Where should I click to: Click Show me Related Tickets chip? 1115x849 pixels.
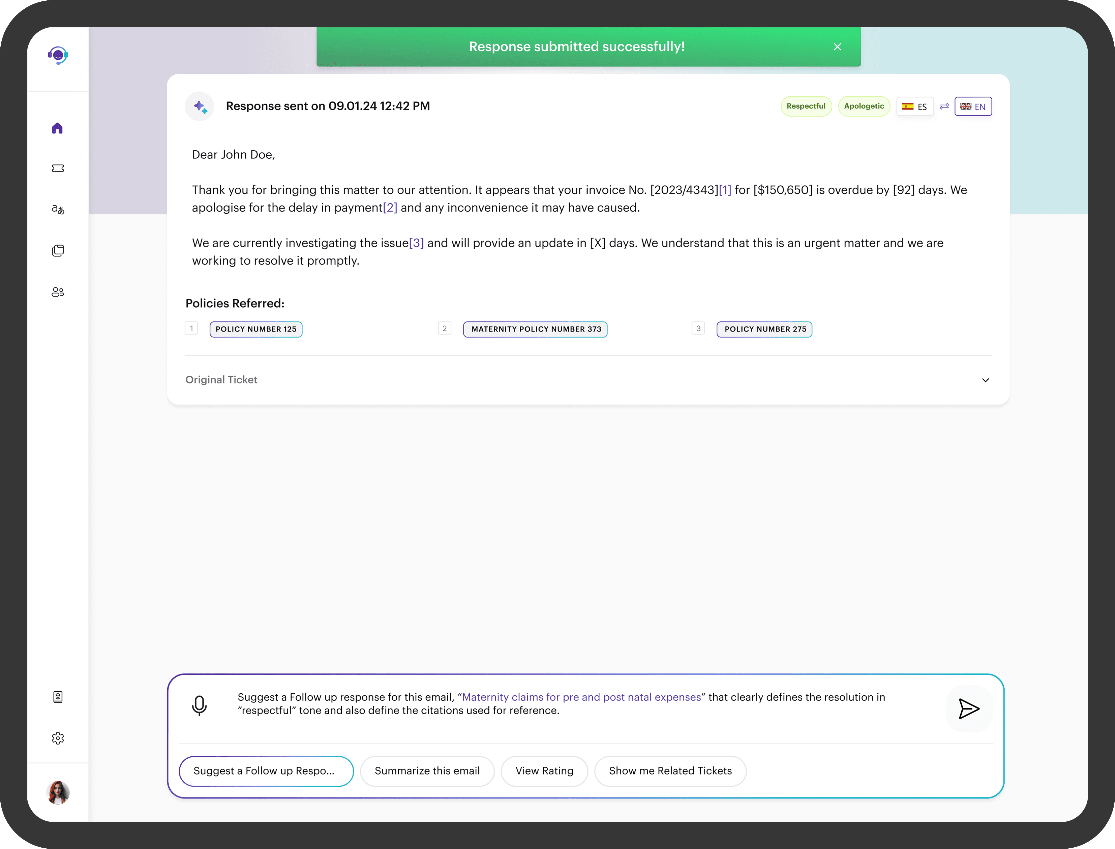[670, 771]
